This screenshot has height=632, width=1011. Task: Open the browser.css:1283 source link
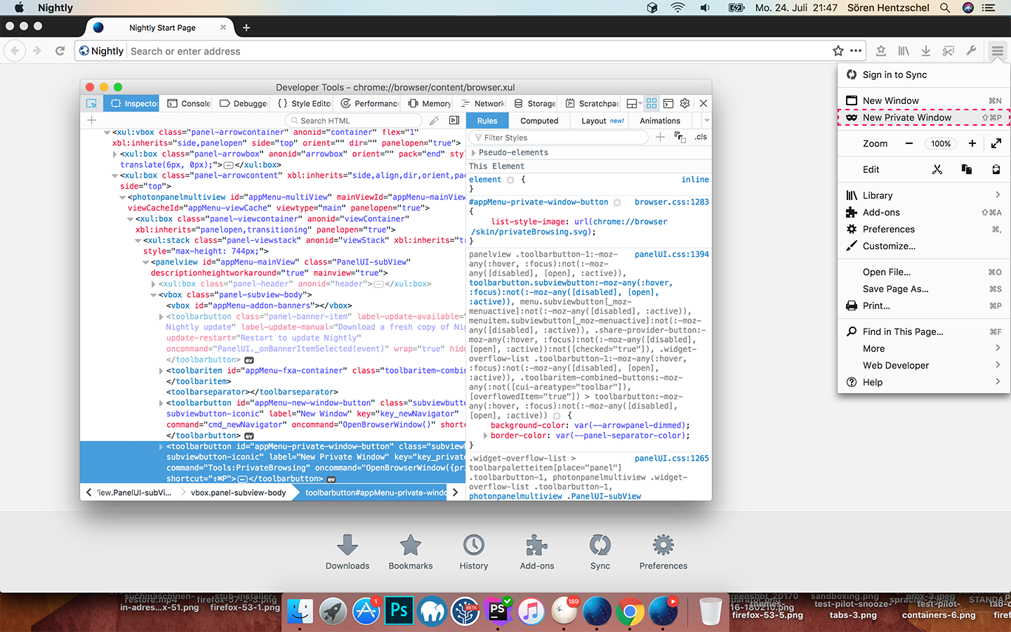pos(671,202)
